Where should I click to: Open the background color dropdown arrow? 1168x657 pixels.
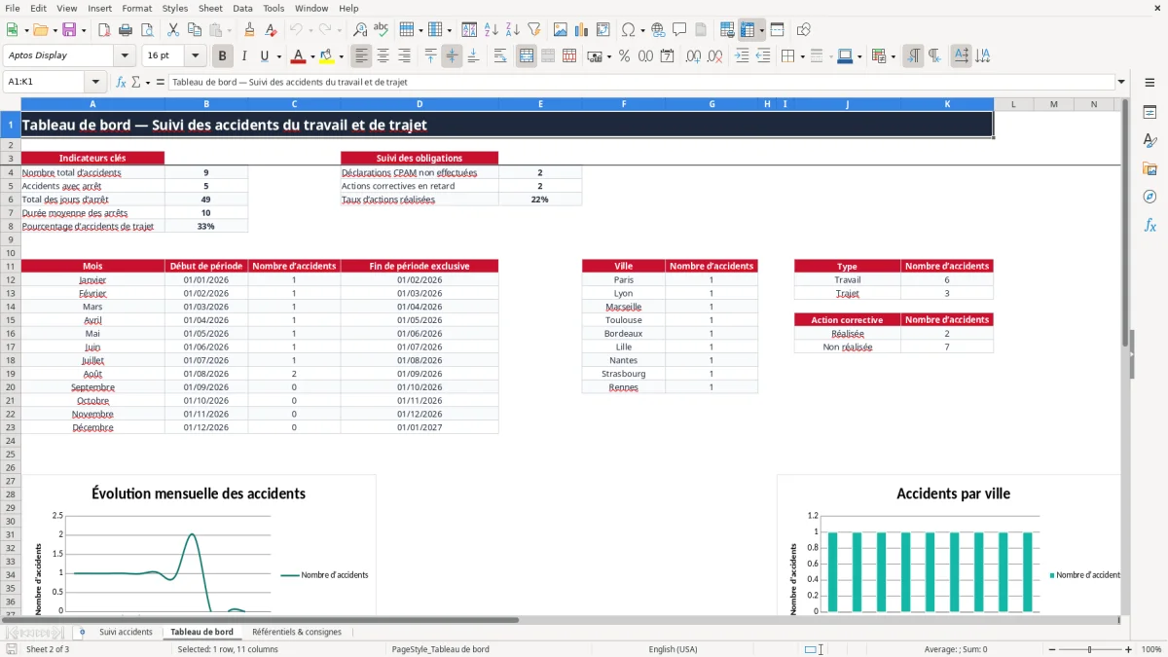pyautogui.click(x=340, y=55)
